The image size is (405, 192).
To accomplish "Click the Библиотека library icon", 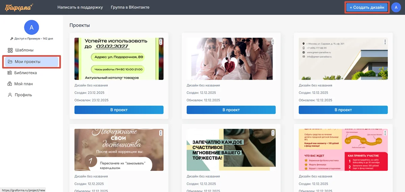I will (x=10, y=73).
